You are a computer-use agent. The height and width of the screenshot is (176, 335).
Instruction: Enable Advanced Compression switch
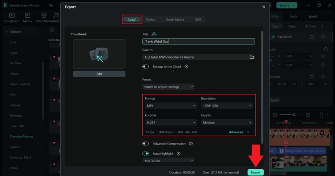click(145, 143)
